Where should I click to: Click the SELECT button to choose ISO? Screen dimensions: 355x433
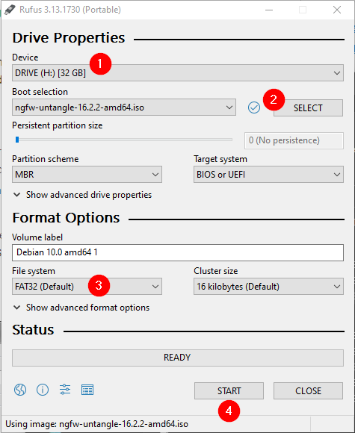308,108
